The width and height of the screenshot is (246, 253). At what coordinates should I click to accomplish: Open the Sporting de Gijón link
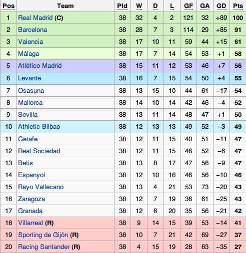(x=43, y=235)
